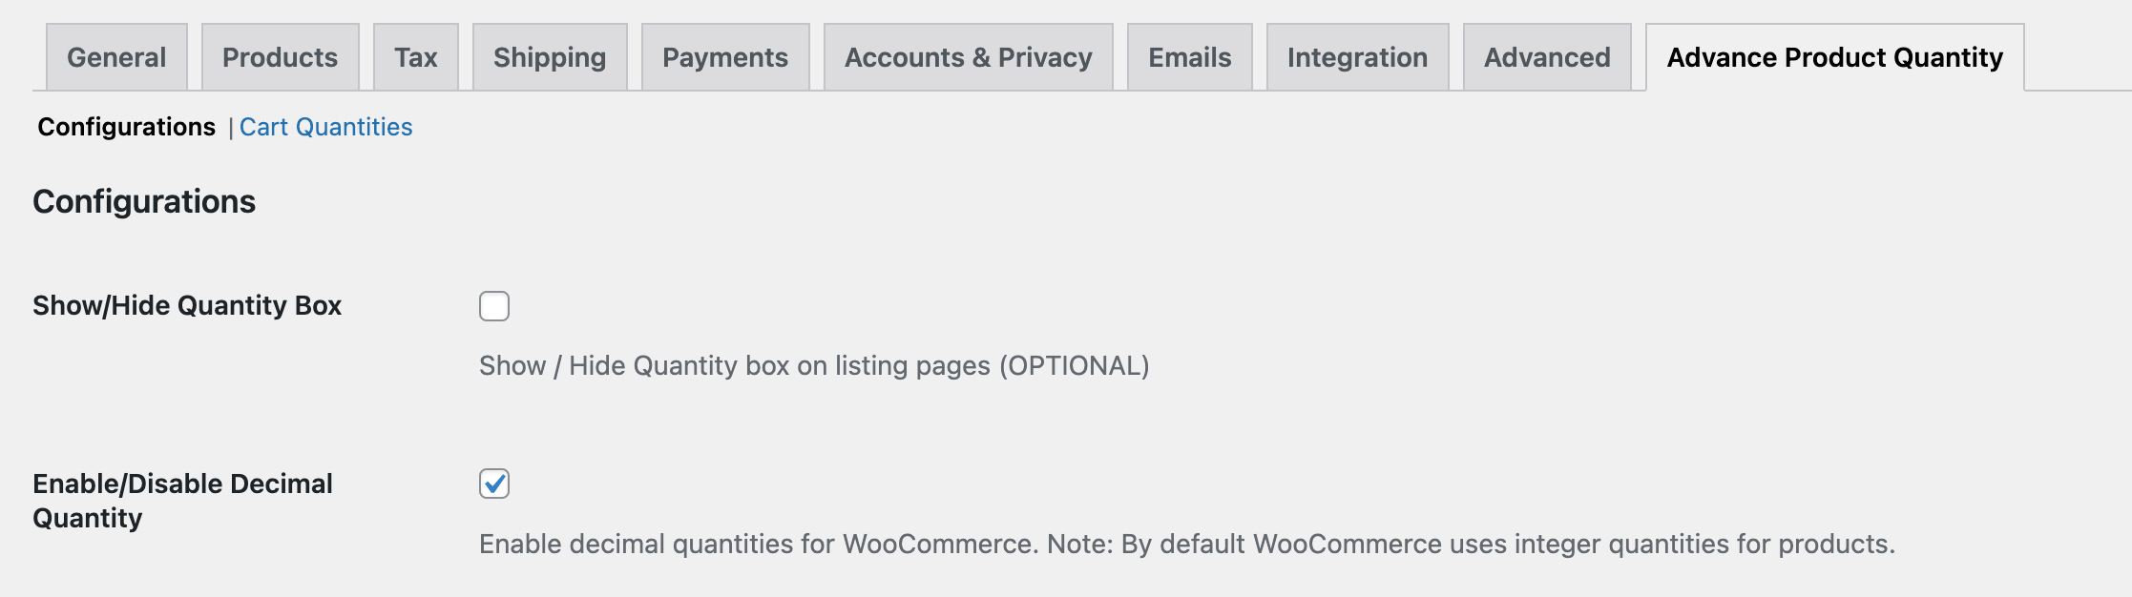Select the Emails tab
This screenshot has height=597, width=2132.
point(1188,56)
